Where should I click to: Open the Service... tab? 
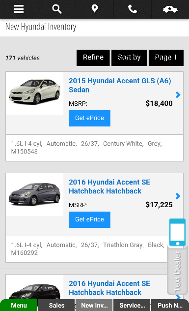point(132,305)
